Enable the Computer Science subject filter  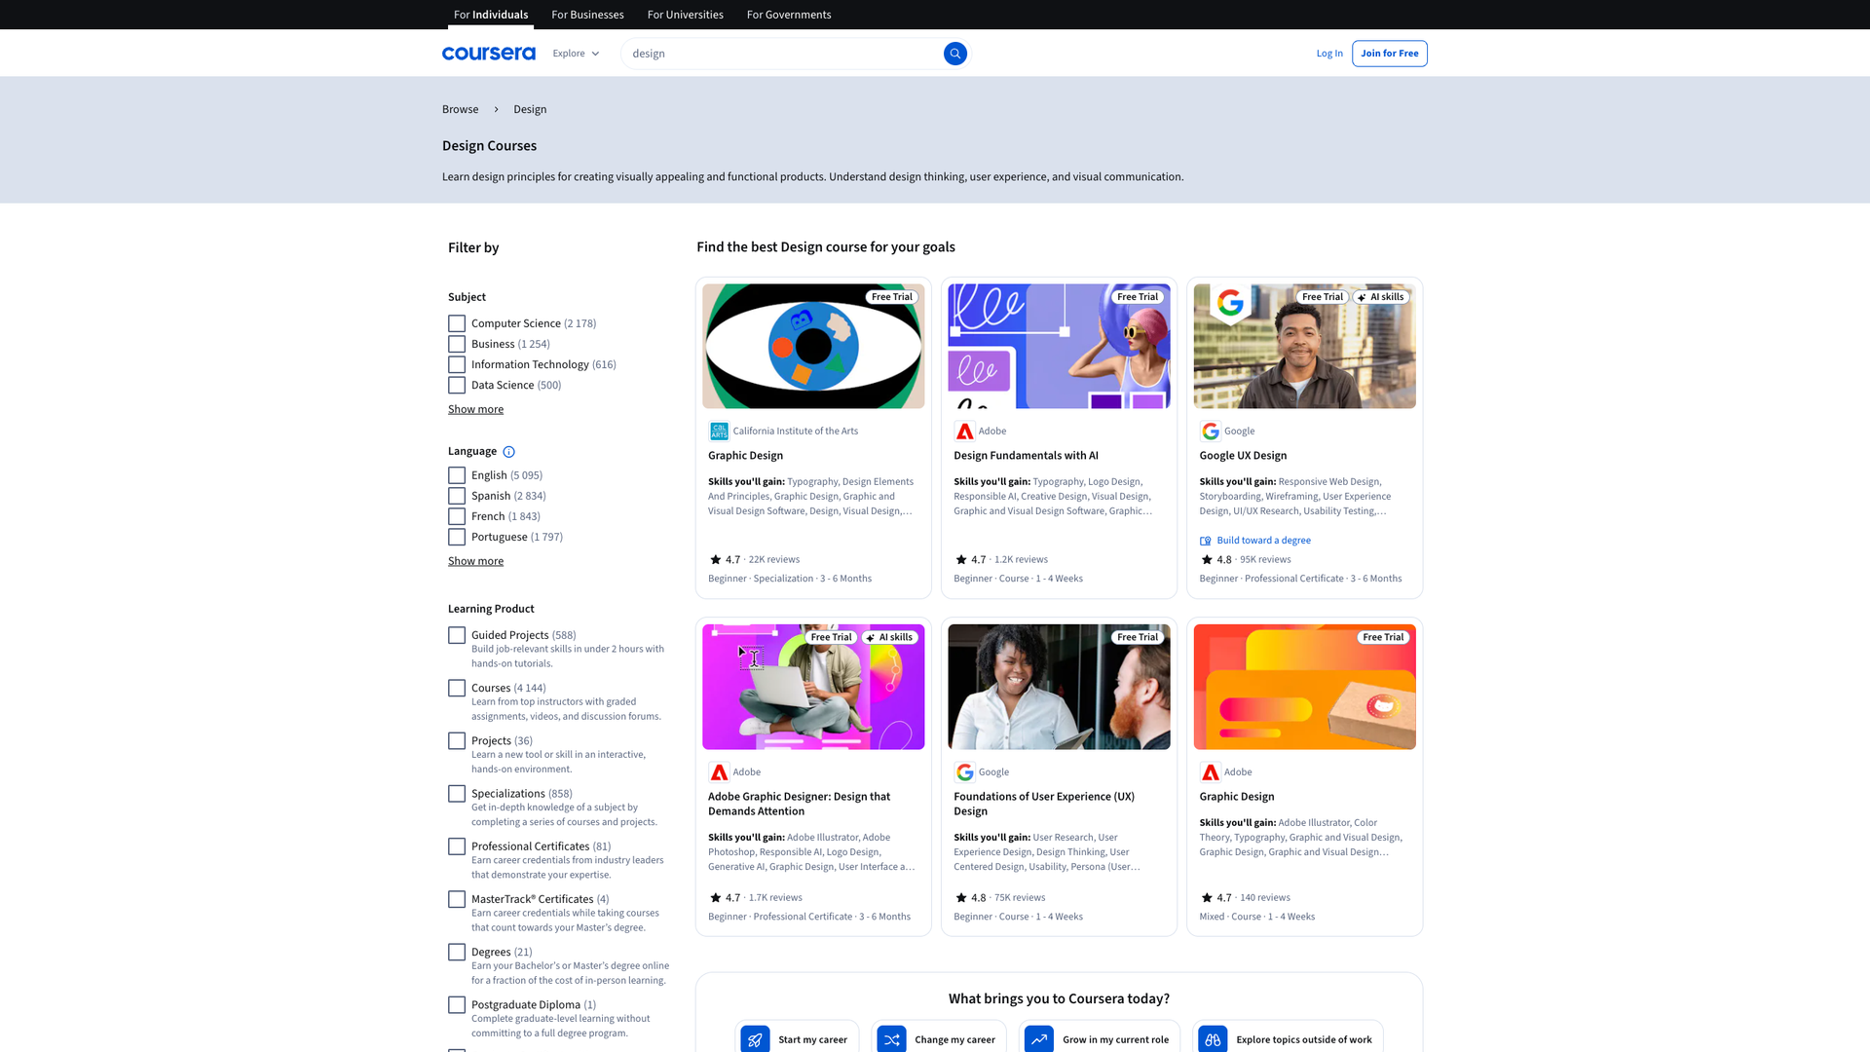pos(456,322)
